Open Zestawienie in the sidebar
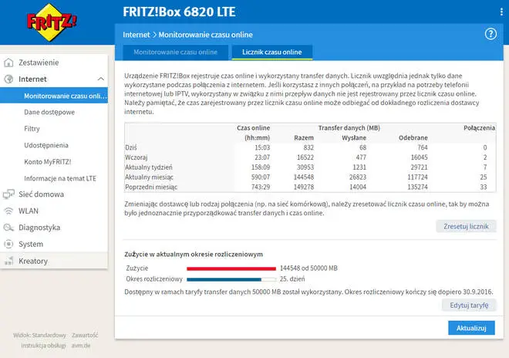509x358 pixels. tap(39, 62)
